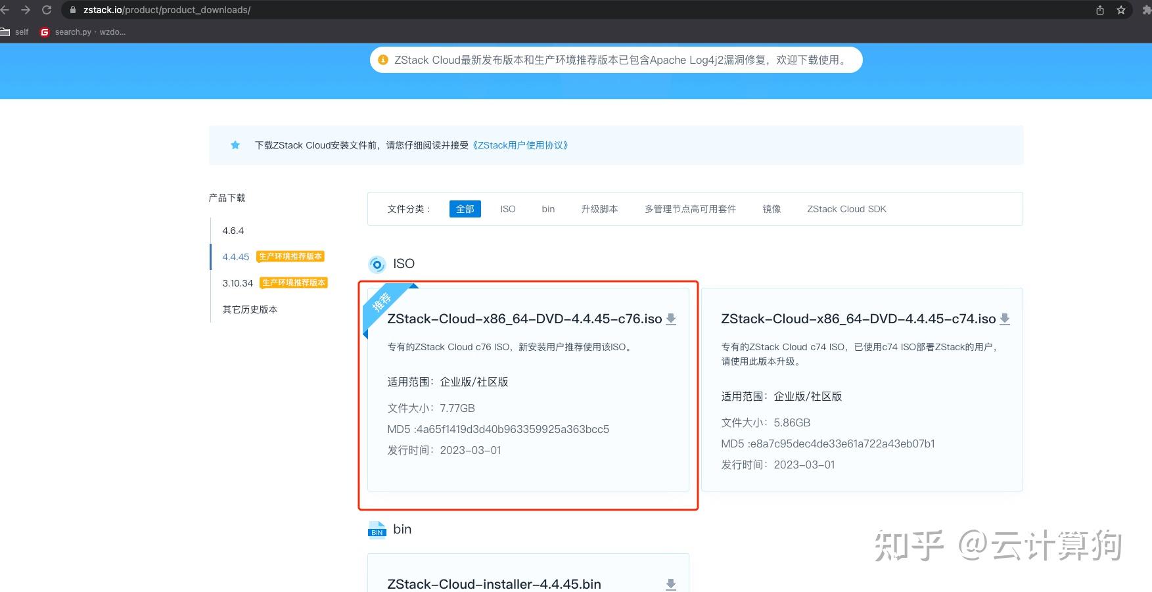
Task: Click the Log4j2 fix announcement banner
Action: click(616, 60)
